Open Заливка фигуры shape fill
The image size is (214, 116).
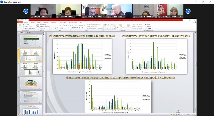point(138,25)
